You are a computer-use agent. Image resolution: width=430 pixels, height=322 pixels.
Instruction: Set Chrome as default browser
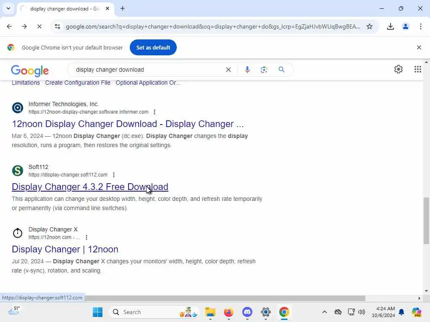pos(153,47)
